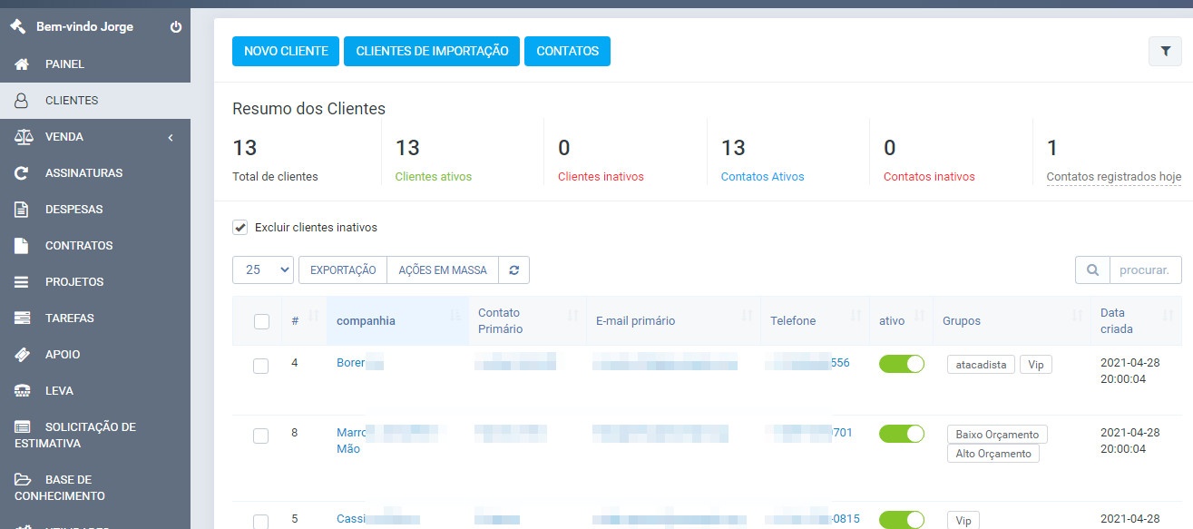Uncheck Excluir clientes inativos
Screen dimensions: 1193x529
point(240,227)
